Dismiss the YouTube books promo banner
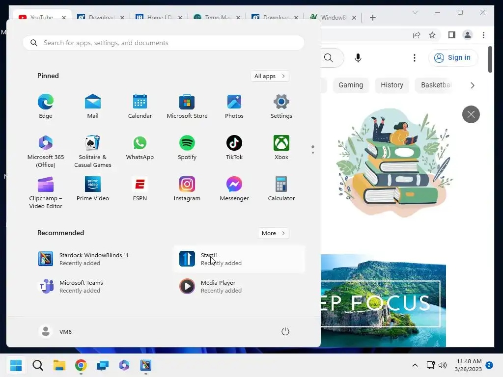503x377 pixels. point(471,114)
